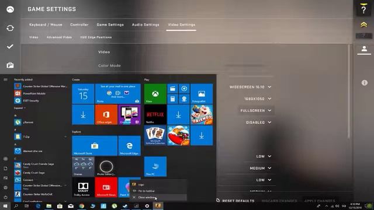Switch to Game Settings tab
This screenshot has width=374, height=210.
(x=110, y=24)
